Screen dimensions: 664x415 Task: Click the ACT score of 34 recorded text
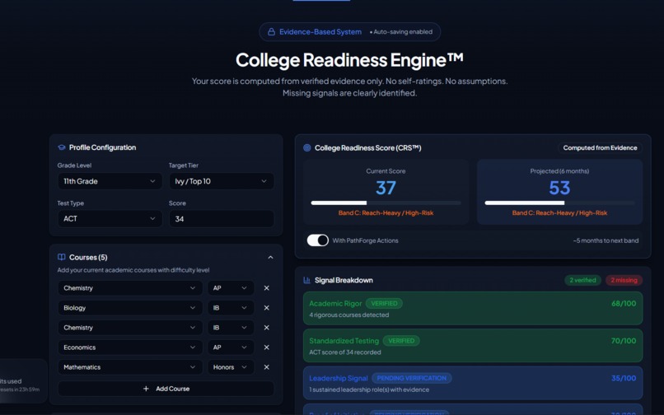[345, 352]
